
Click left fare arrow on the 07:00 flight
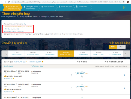71,88
